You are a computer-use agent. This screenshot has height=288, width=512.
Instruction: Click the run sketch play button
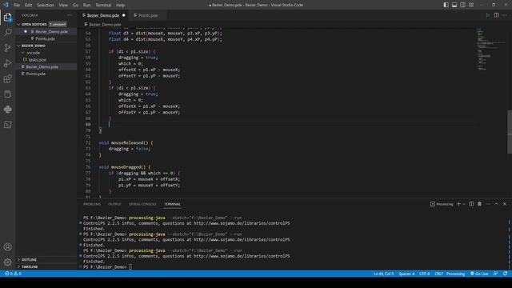488,15
